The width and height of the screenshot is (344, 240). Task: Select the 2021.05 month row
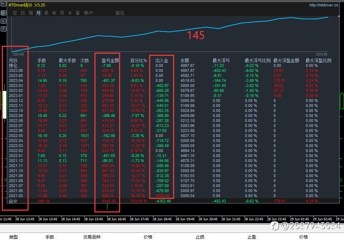(16, 196)
